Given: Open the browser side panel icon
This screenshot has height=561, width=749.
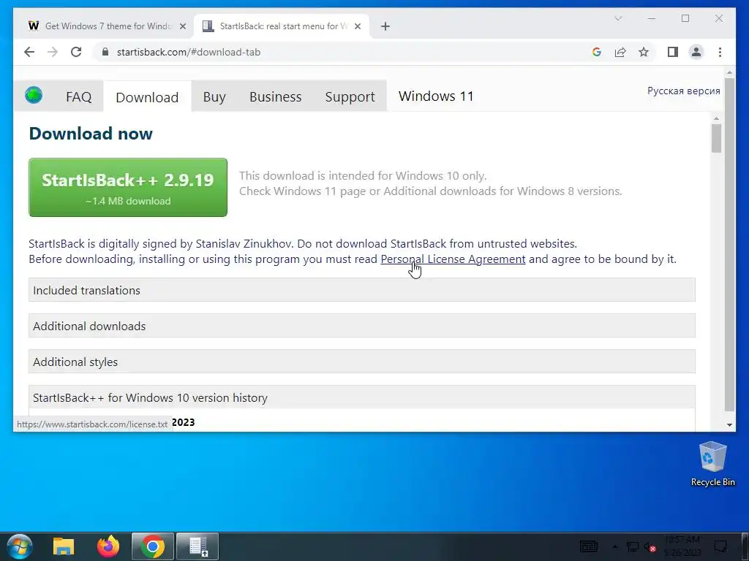Looking at the screenshot, I should coord(673,52).
